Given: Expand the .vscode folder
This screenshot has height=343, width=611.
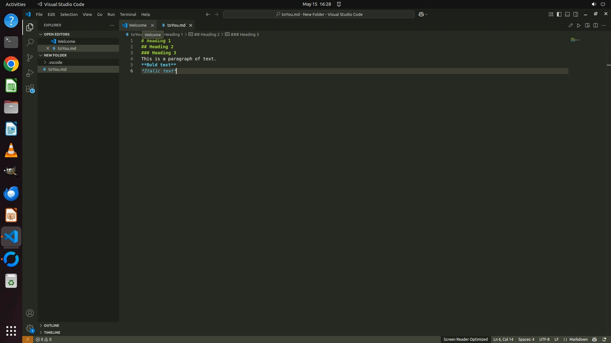Looking at the screenshot, I should (x=55, y=62).
